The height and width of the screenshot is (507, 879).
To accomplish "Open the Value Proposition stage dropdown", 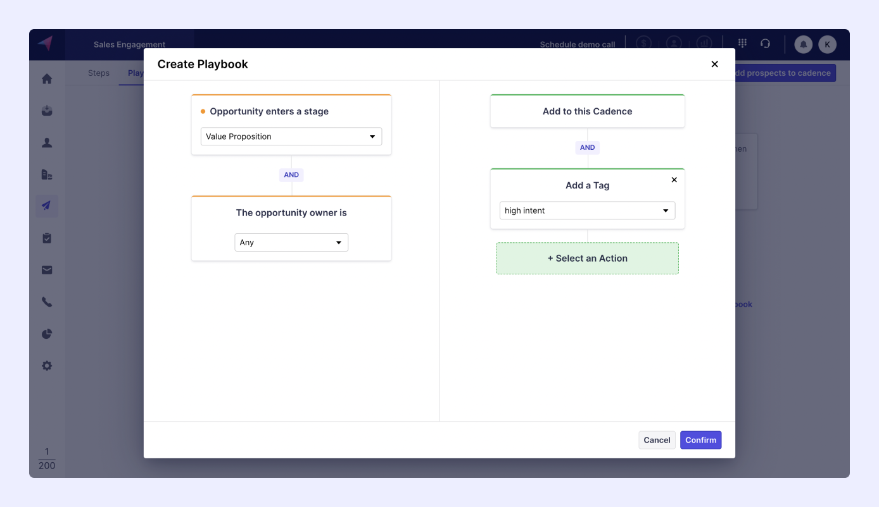I will pos(291,136).
